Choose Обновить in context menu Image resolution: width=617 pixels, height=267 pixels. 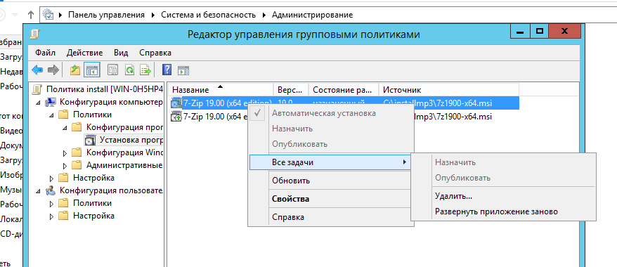click(x=330, y=181)
